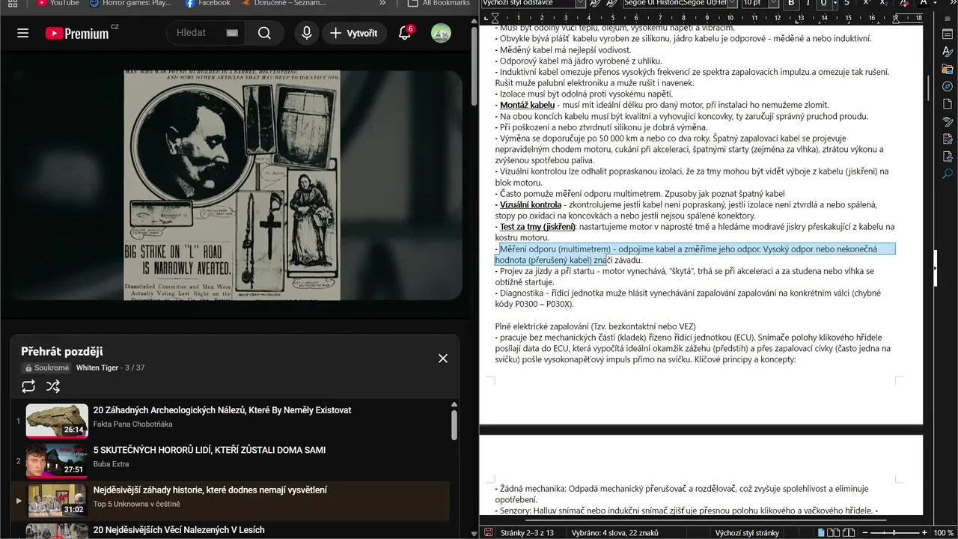
Task: Open Writer sidebar Find magnifier deck
Action: tap(947, 174)
